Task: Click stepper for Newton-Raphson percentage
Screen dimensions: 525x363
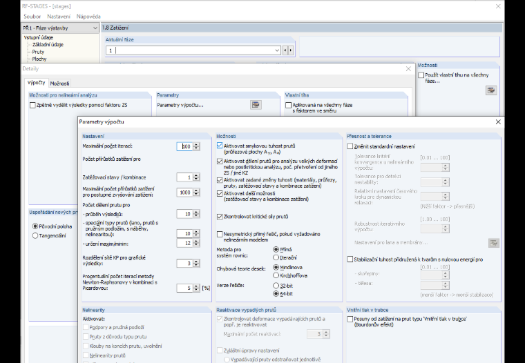Action: click(x=197, y=288)
